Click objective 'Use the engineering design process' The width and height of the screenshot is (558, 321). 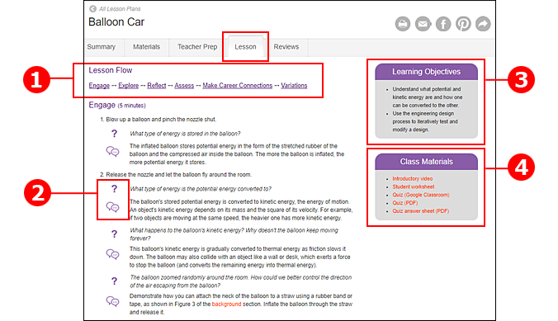pos(425,121)
